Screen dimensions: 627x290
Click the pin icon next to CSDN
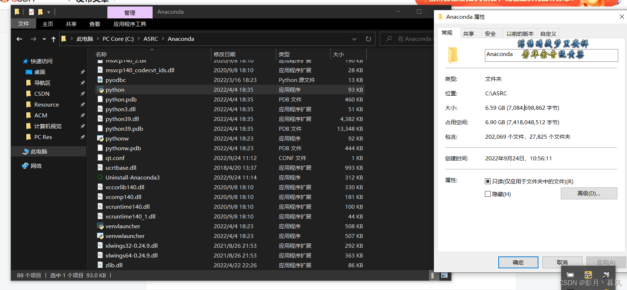(x=82, y=94)
